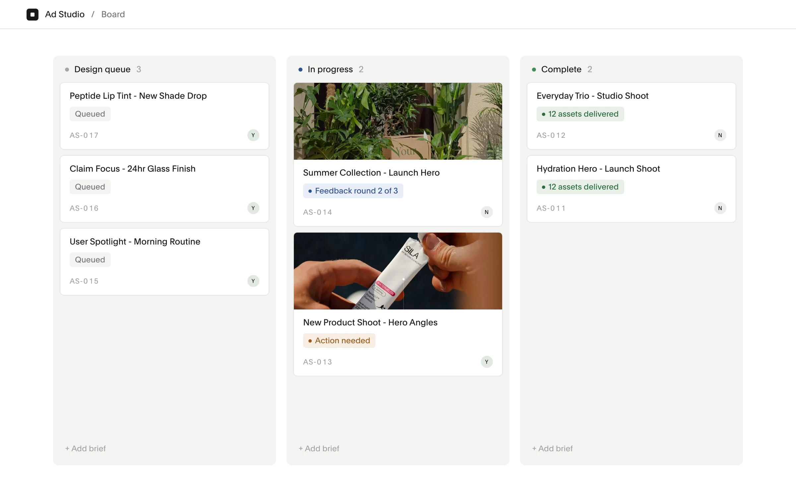Open the New Product Shoot sachet thumbnail
Image resolution: width=796 pixels, height=497 pixels.
[x=398, y=271]
